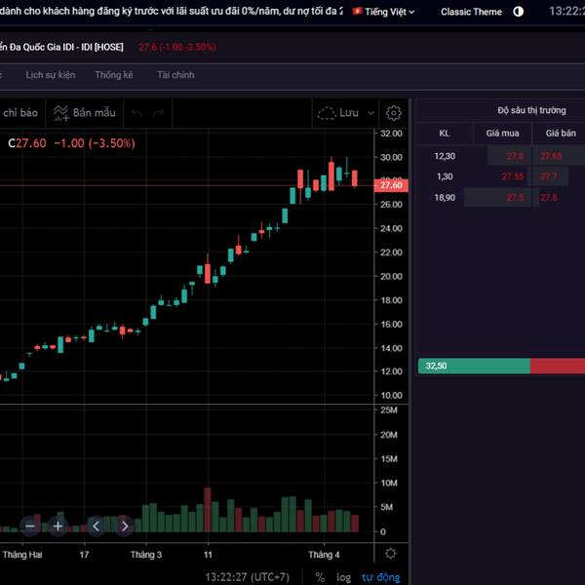Click the scrolling news ticker text
Screen dimensions: 585x585
(171, 11)
